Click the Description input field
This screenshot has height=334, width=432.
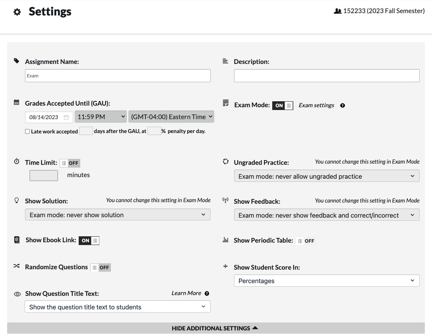[x=326, y=76]
